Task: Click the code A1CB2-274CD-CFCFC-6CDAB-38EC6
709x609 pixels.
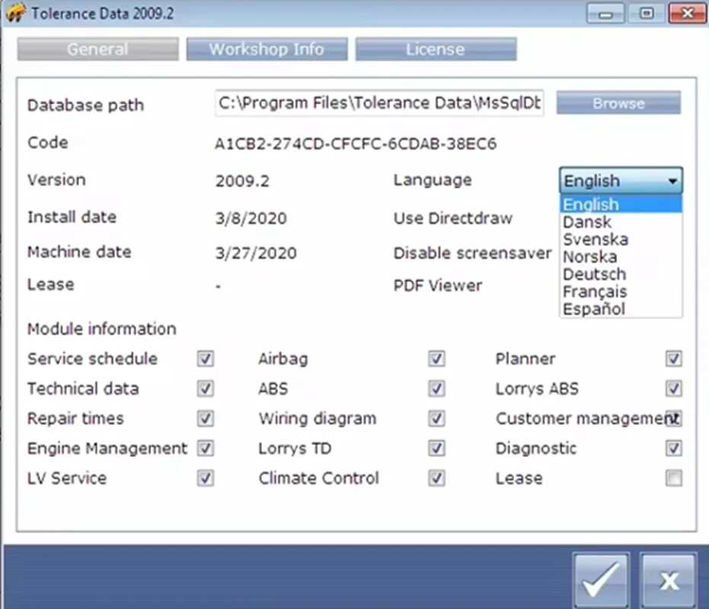Action: (356, 144)
